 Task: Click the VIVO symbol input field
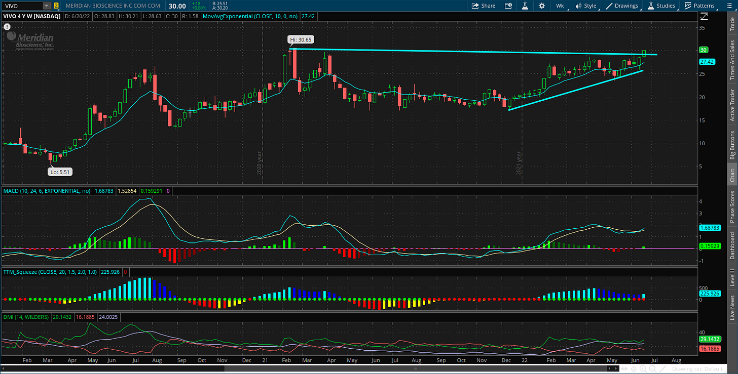[x=22, y=6]
